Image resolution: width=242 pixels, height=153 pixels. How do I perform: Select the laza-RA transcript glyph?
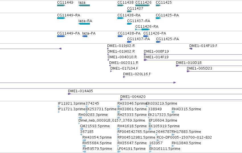(84, 24)
